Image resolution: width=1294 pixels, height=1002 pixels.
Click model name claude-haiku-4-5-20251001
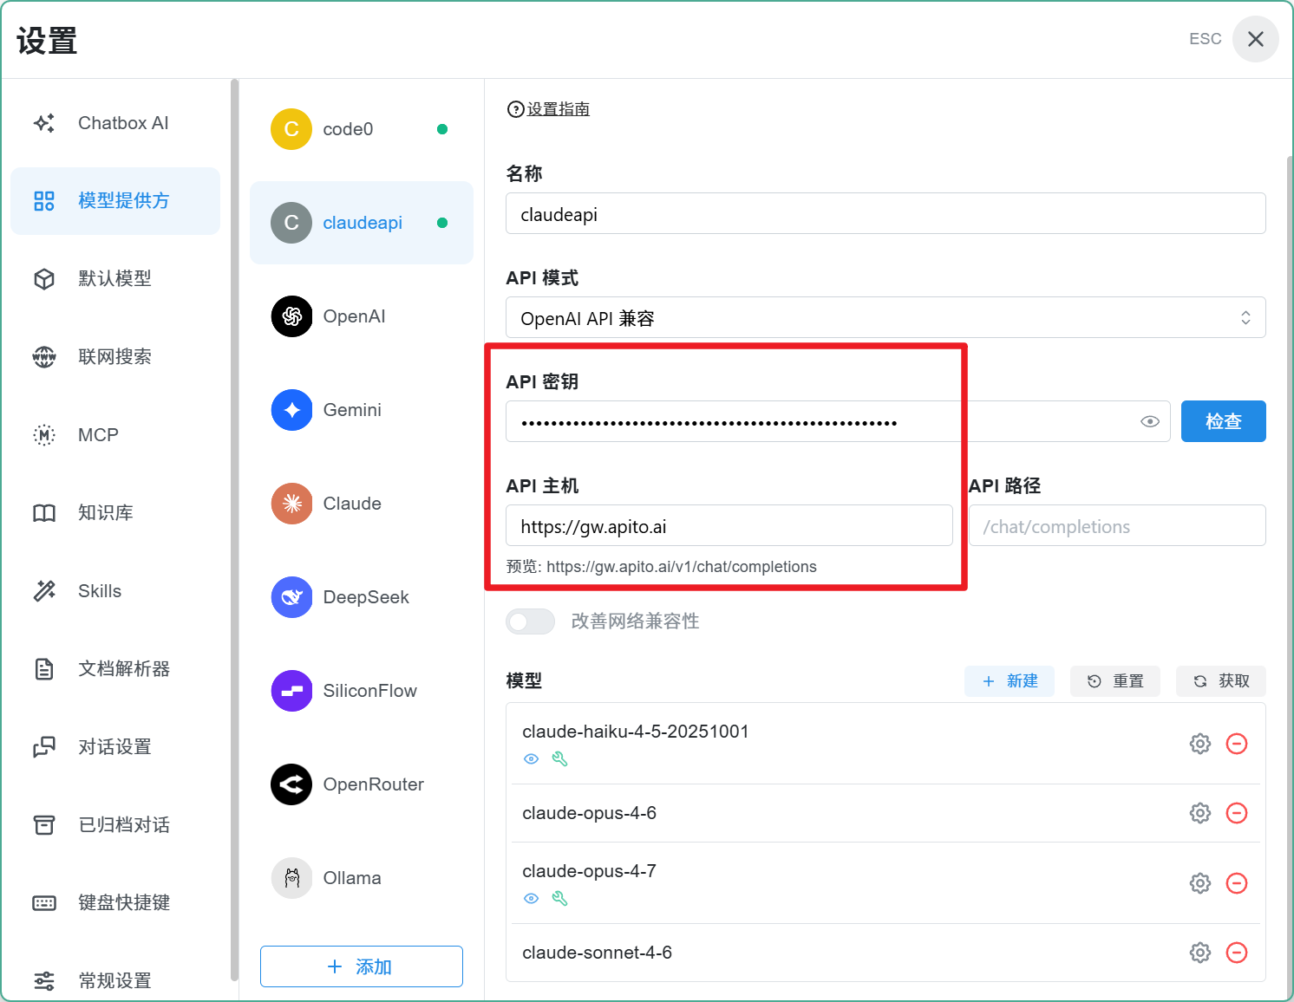tap(636, 732)
